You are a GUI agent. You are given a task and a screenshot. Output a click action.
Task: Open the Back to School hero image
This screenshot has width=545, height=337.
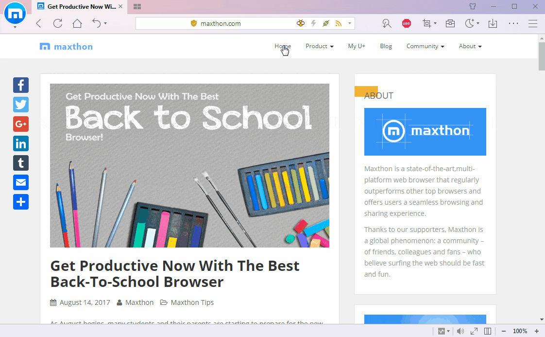[x=189, y=165]
